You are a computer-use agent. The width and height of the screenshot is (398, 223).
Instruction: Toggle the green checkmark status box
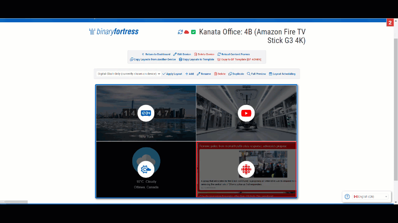(193, 32)
